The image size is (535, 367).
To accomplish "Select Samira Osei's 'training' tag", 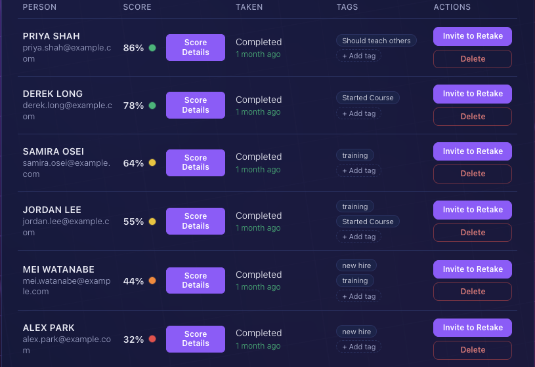I will pyautogui.click(x=355, y=155).
